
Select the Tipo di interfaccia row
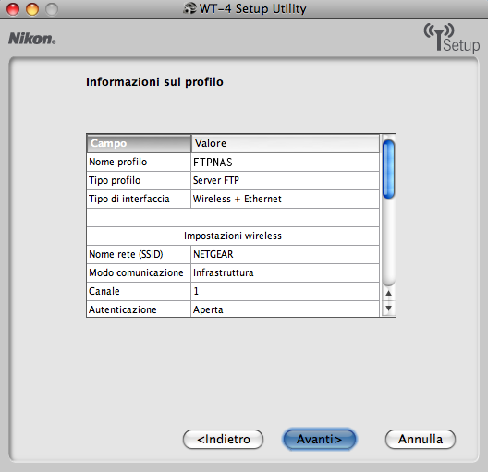(x=233, y=199)
